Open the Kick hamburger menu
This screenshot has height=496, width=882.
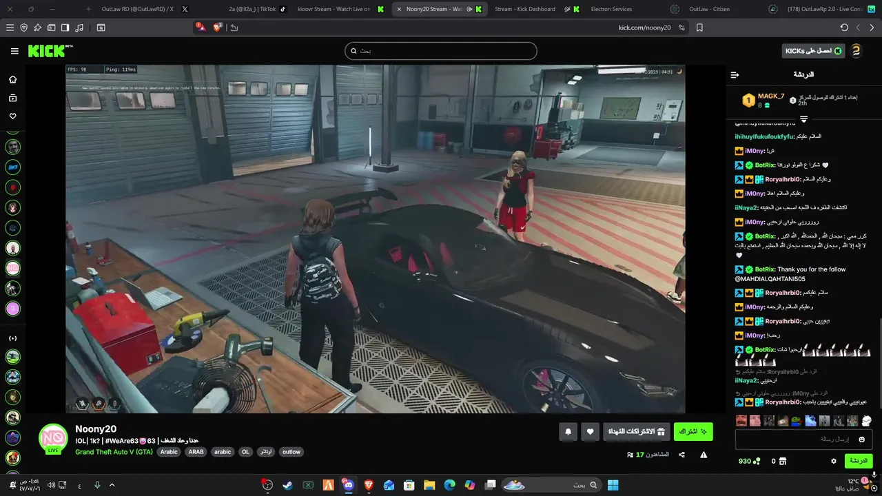(x=14, y=51)
